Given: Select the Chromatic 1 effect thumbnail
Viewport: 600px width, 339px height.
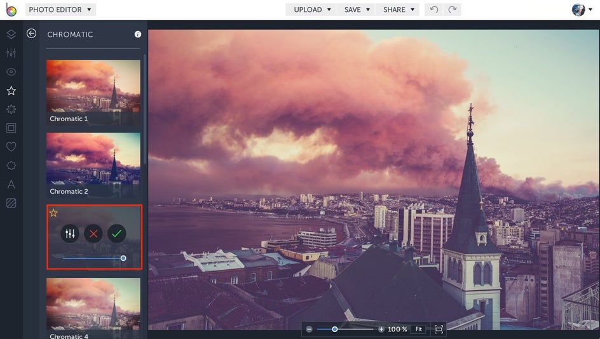Looking at the screenshot, I should 93,93.
